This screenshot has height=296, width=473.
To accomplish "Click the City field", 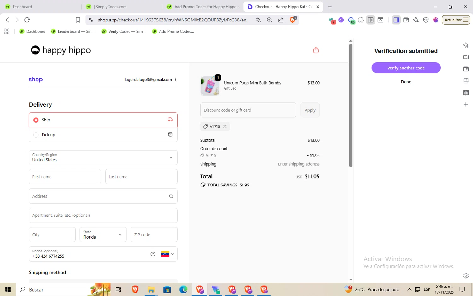I will 52,234.
